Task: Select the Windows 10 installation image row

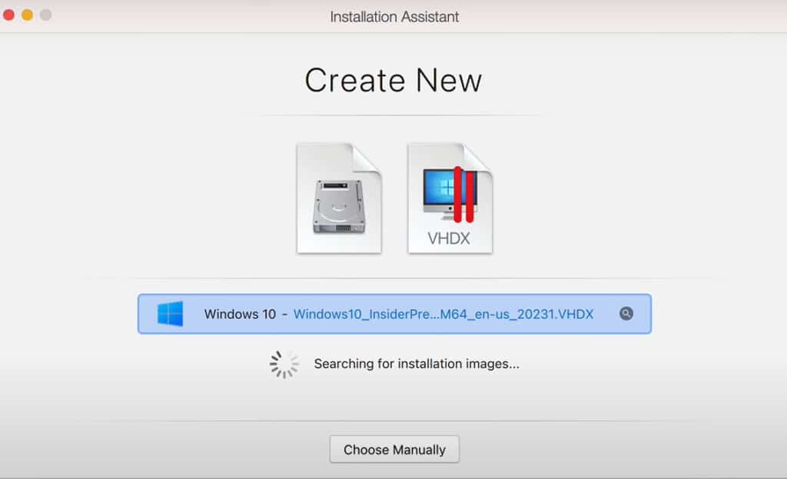Action: click(394, 314)
